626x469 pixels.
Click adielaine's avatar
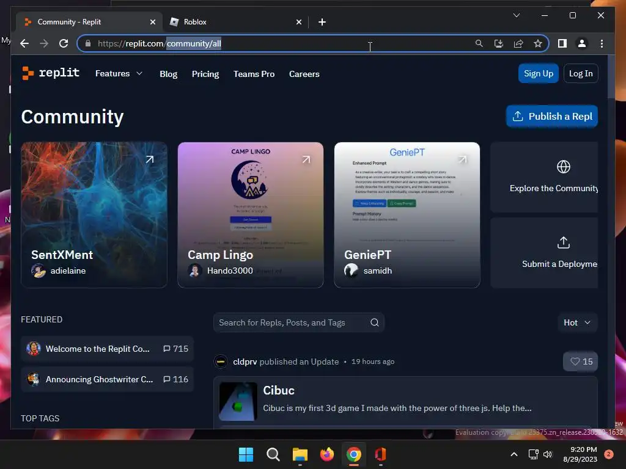pos(39,271)
